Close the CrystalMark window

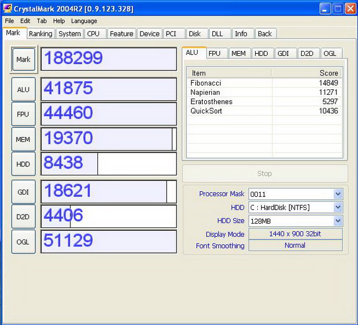(x=350, y=9)
